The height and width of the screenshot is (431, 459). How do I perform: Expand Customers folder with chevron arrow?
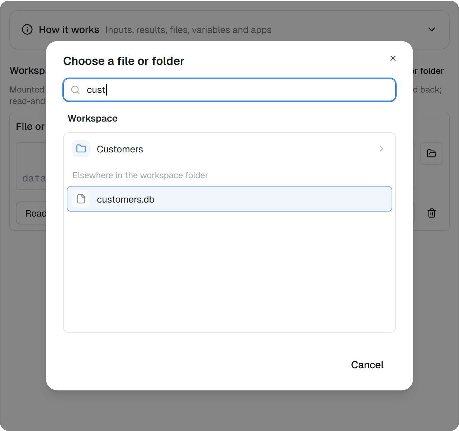click(x=382, y=149)
